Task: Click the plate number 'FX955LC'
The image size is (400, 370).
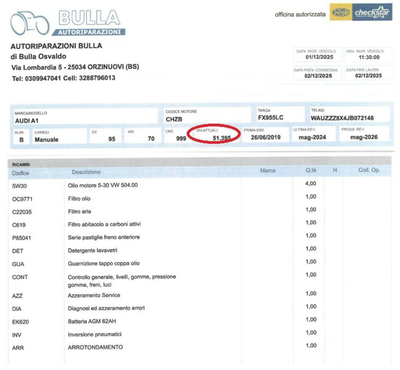Action: point(271,118)
